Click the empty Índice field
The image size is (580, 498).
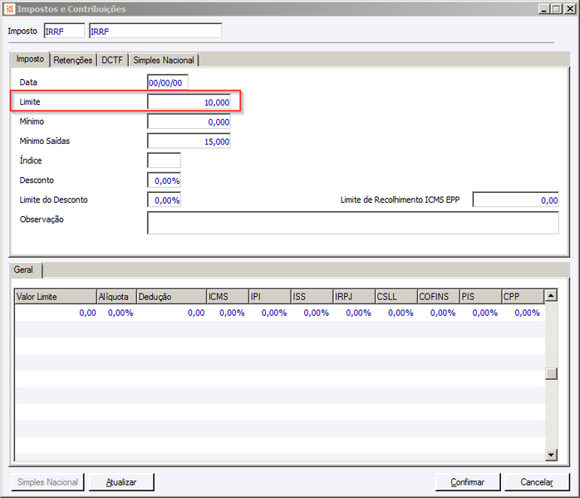click(164, 160)
